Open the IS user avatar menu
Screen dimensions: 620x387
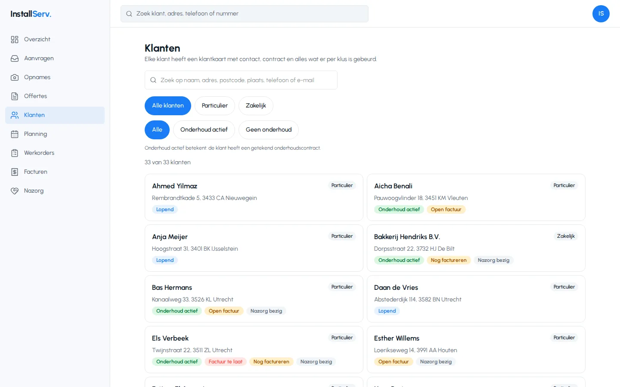click(x=601, y=14)
